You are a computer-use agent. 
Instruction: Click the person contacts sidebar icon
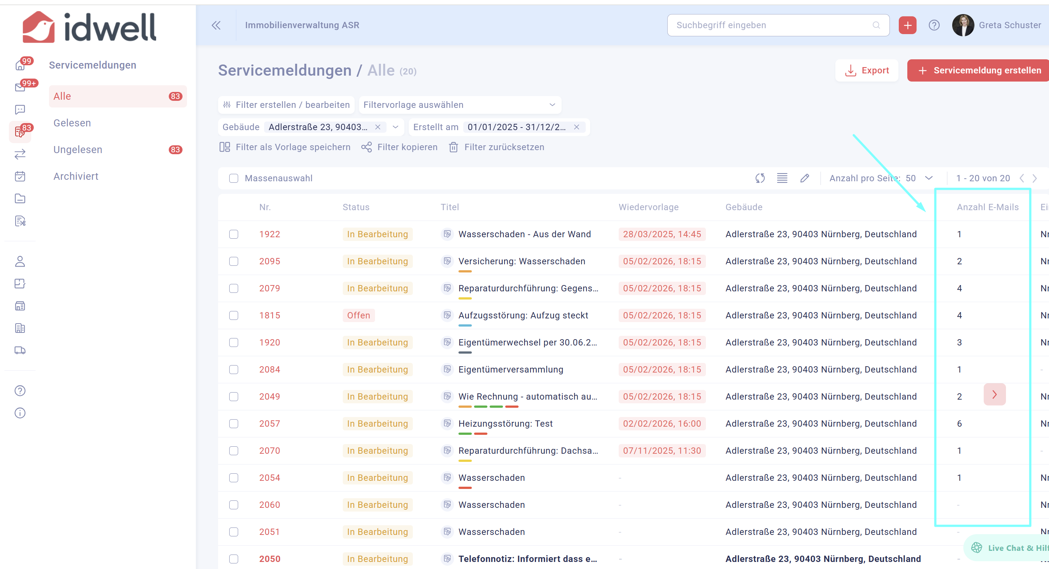coord(20,261)
